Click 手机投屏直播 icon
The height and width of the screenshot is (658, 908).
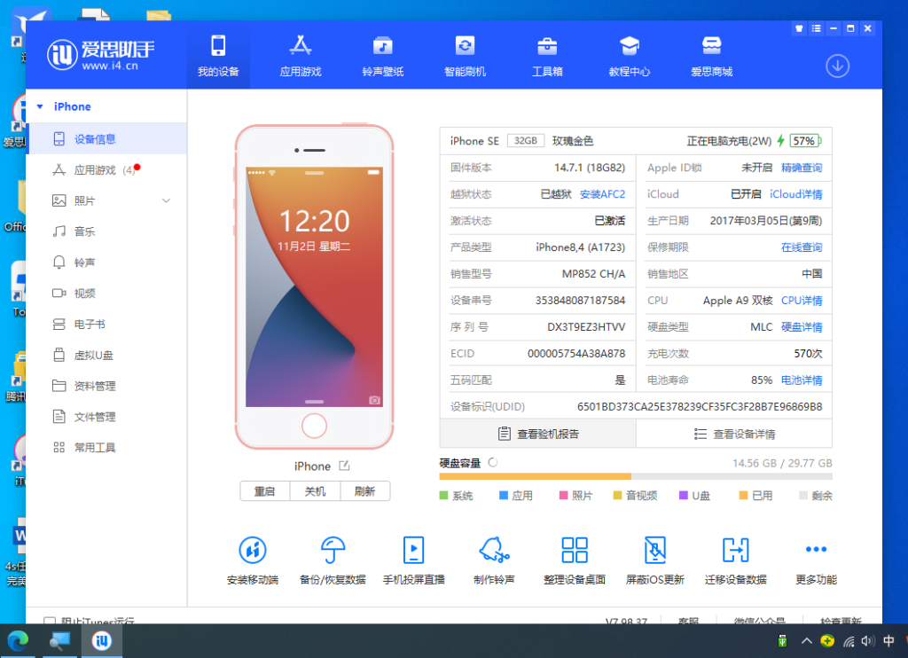pos(413,550)
